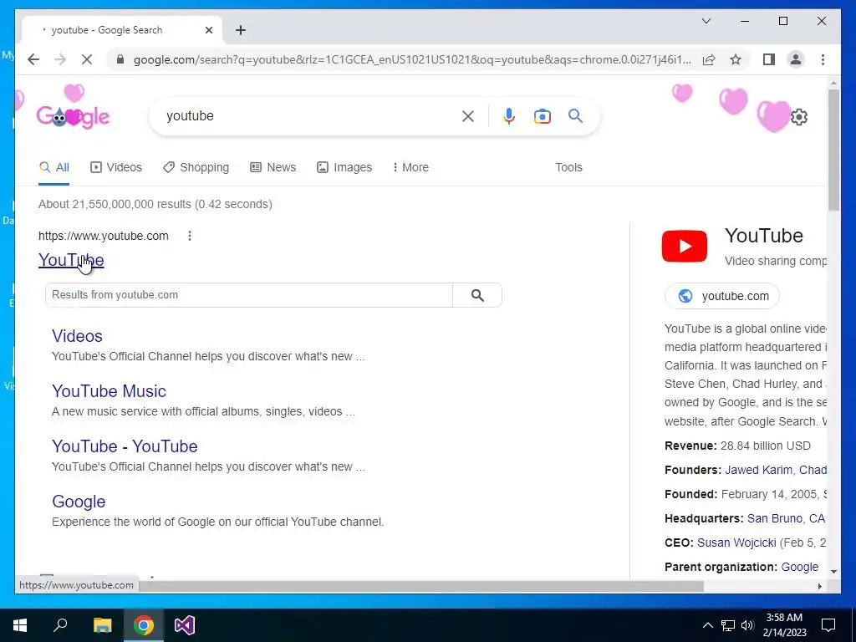Switch to the Shopping tab

point(196,167)
